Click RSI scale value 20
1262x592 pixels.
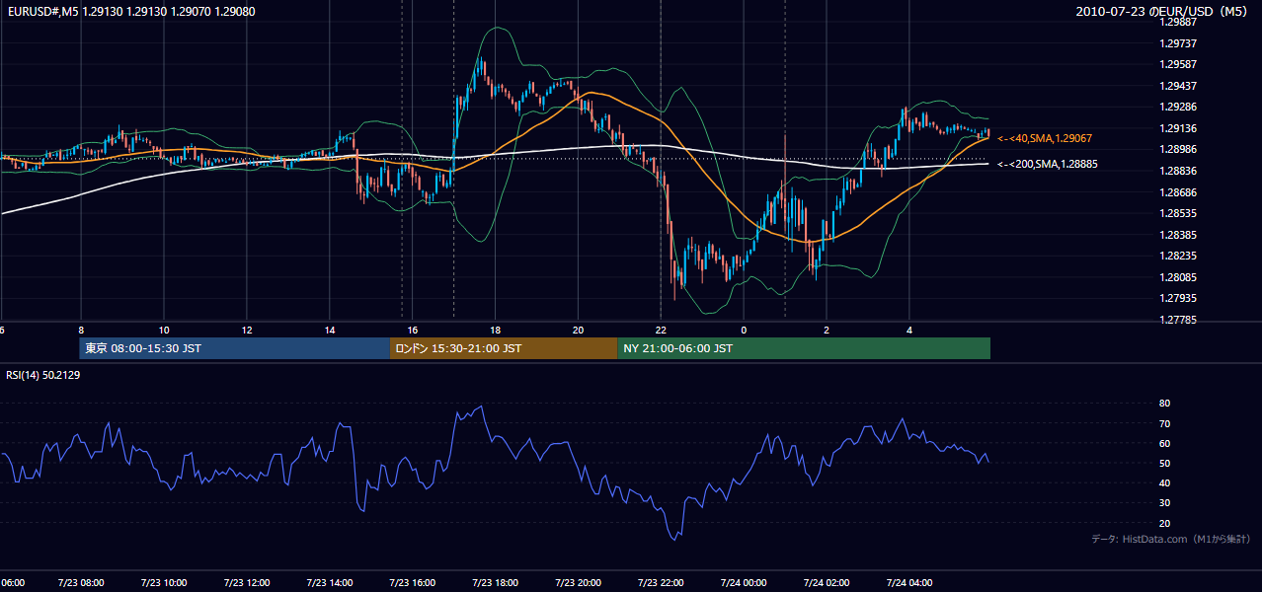[1164, 523]
